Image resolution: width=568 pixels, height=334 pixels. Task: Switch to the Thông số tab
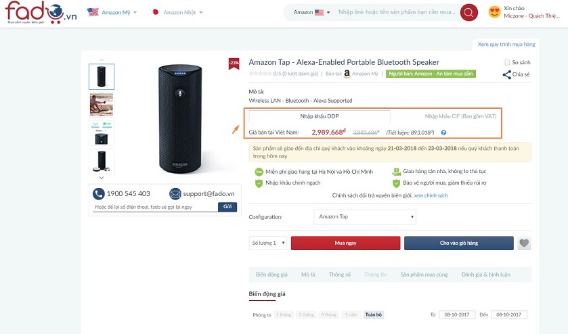point(339,275)
